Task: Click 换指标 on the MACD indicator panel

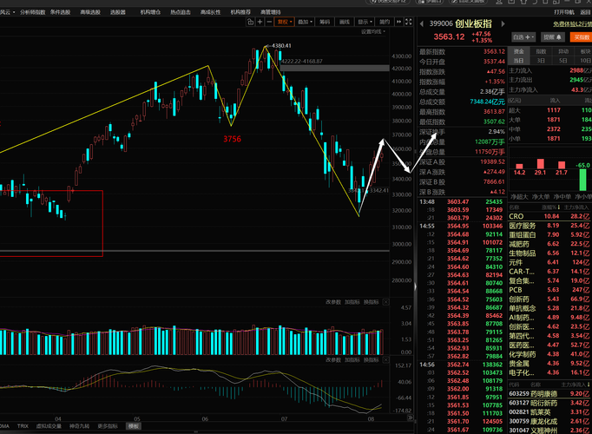Action: point(372,360)
